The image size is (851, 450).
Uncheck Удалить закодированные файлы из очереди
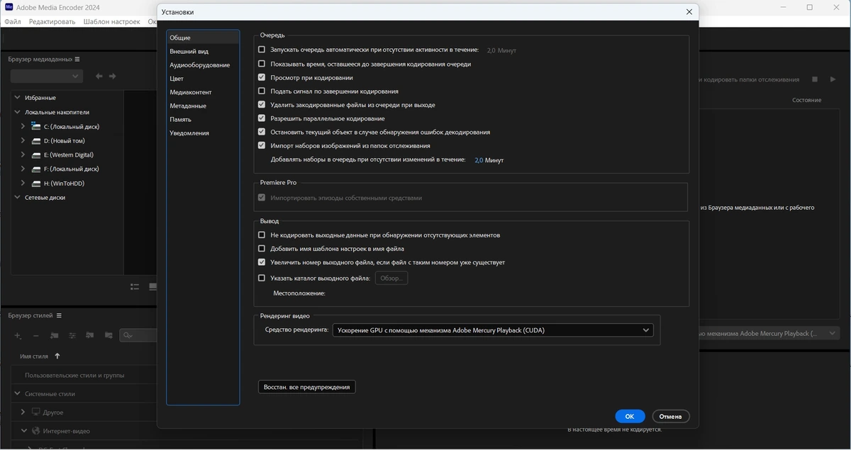pyautogui.click(x=262, y=105)
